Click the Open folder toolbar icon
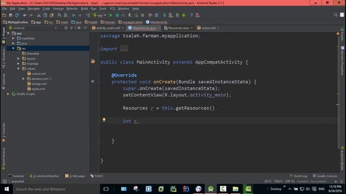The image size is (346, 194). point(4,15)
